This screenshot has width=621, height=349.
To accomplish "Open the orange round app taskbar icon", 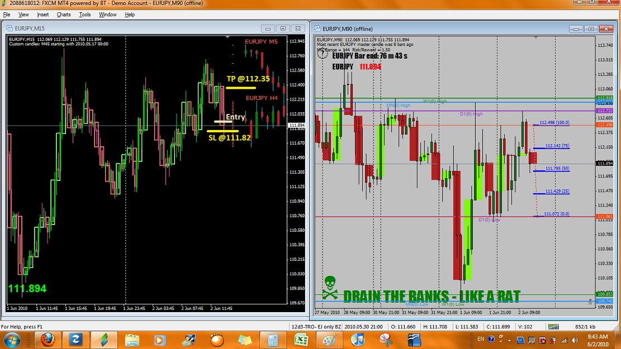I will pos(217,340).
